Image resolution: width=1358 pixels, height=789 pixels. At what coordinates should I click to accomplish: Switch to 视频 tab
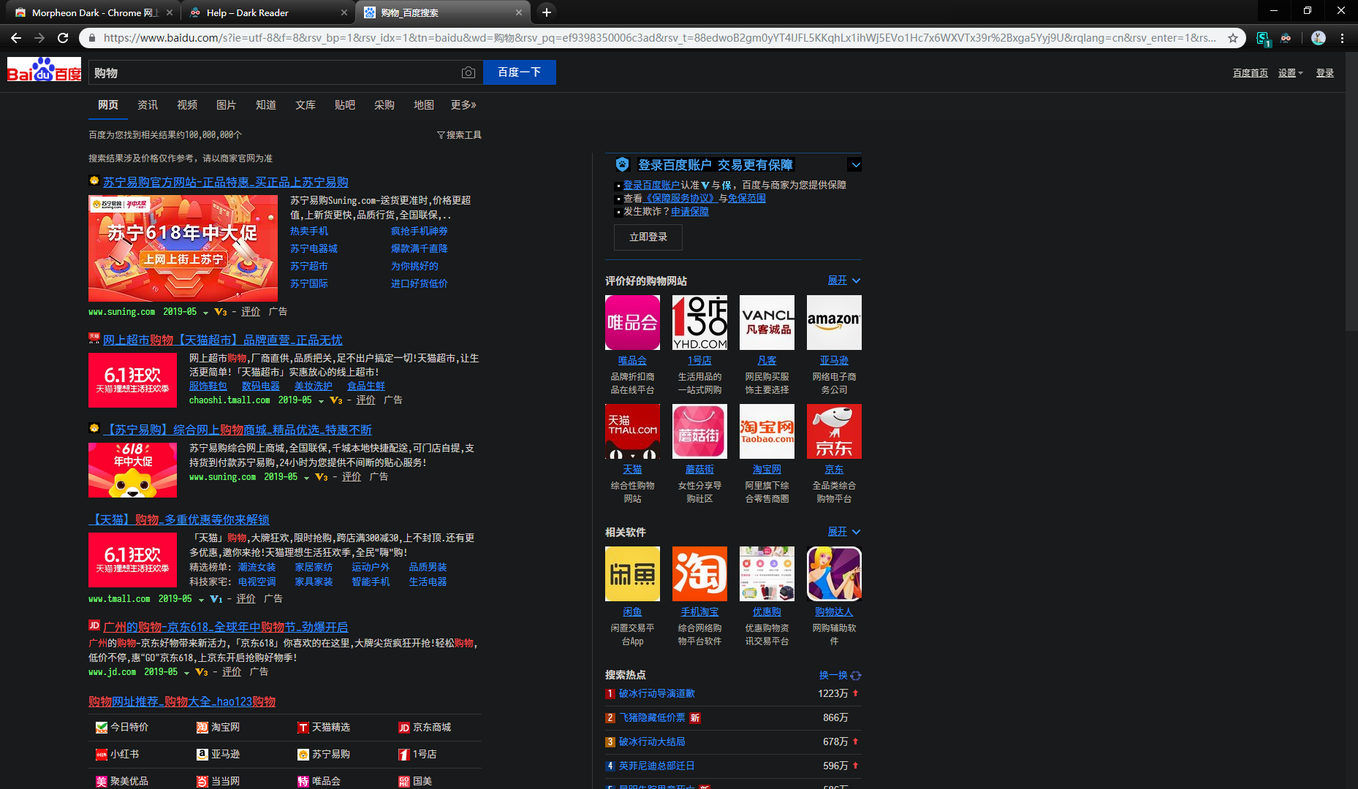187,105
